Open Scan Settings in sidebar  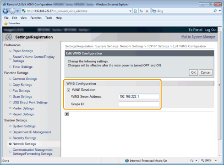pyautogui.click(x=22, y=97)
